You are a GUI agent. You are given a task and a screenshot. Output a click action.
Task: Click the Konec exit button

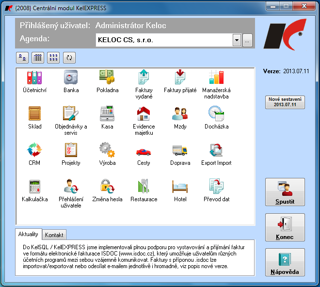pyautogui.click(x=285, y=227)
